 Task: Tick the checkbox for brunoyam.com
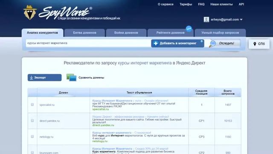pos(32,152)
